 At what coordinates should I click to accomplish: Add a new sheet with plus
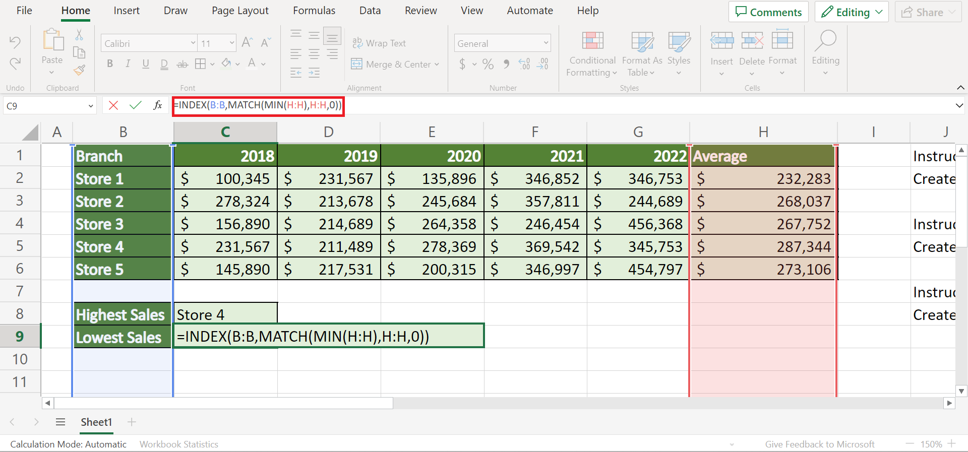[132, 422]
